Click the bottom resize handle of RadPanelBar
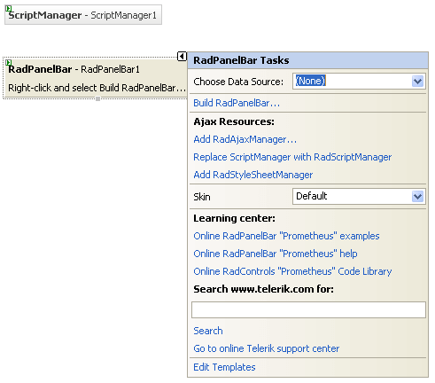Screen dimensions: 435x383 [97, 99]
